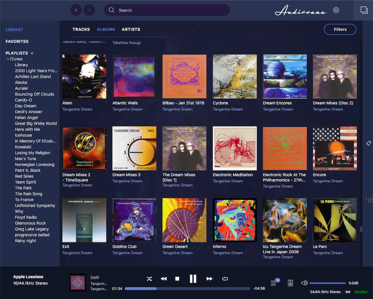Select the Great Big White World playlist

36,124
